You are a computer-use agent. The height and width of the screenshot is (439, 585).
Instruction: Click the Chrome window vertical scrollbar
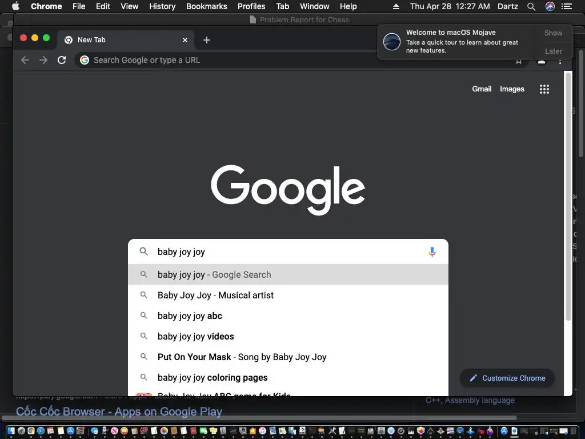(x=568, y=196)
